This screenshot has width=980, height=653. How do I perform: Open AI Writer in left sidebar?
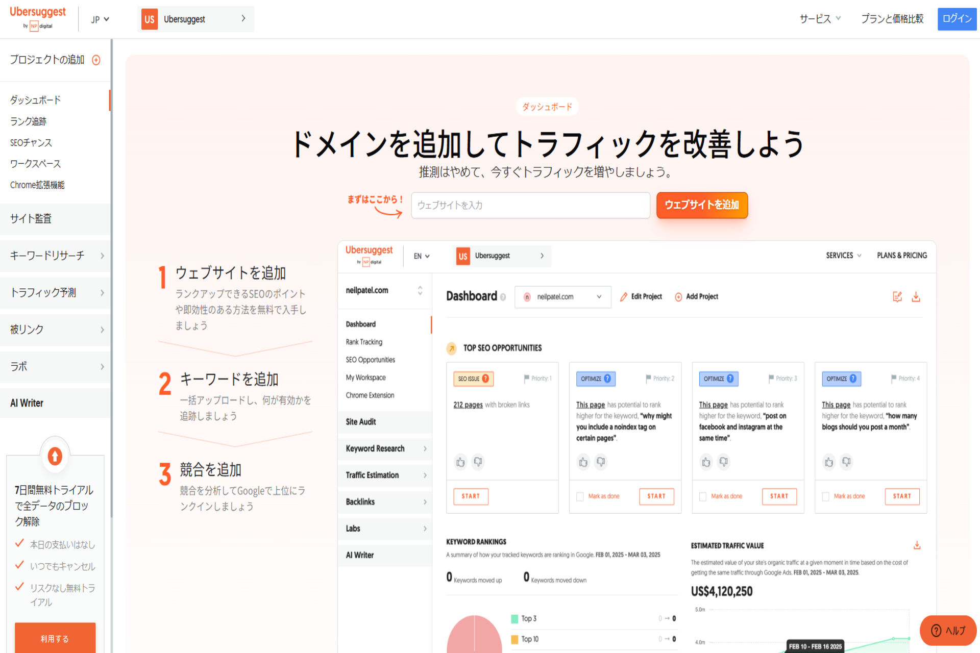55,403
